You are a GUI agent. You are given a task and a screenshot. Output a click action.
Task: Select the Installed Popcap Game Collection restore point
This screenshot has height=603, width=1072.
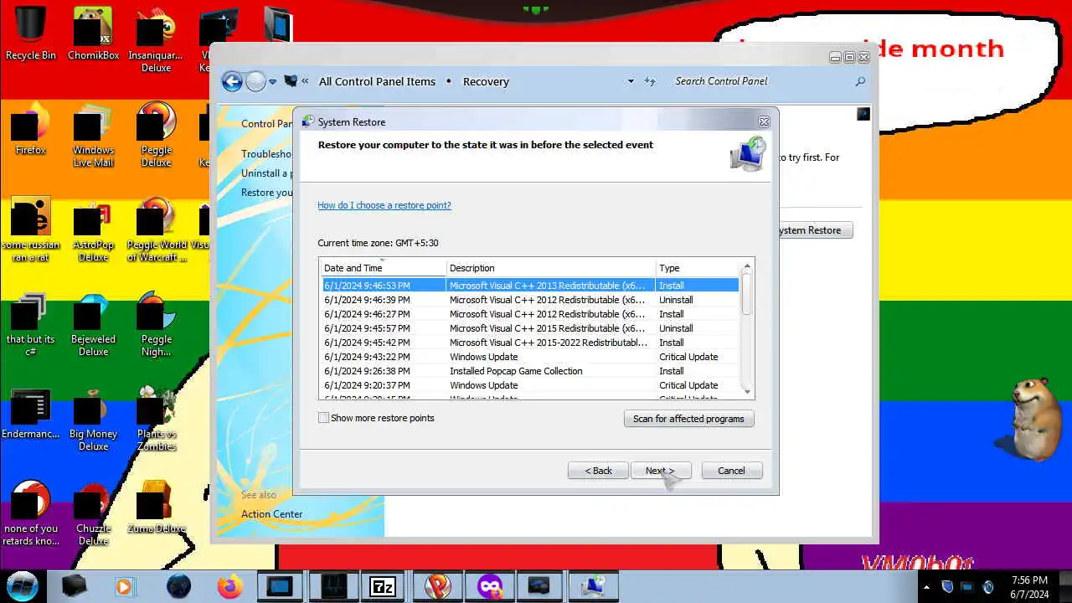pos(530,371)
